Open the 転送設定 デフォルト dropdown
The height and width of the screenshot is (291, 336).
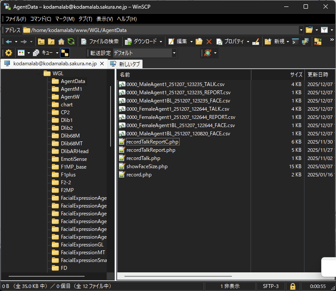coord(174,53)
